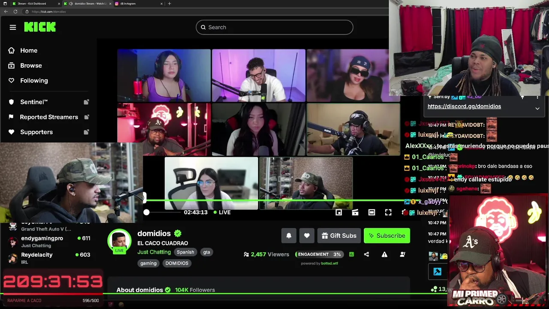Enable mini player mode in the video controls
The width and height of the screenshot is (549, 309).
tap(338, 212)
